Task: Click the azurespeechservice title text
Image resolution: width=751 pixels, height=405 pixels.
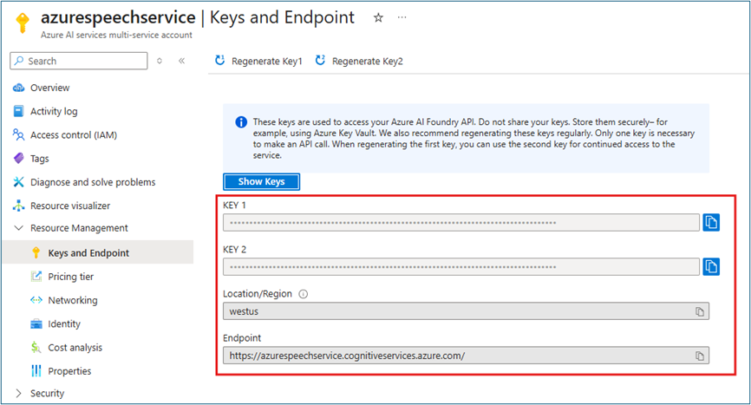Action: (x=118, y=17)
